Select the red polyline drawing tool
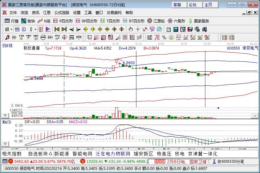260x173 pixels. click(x=145, y=29)
